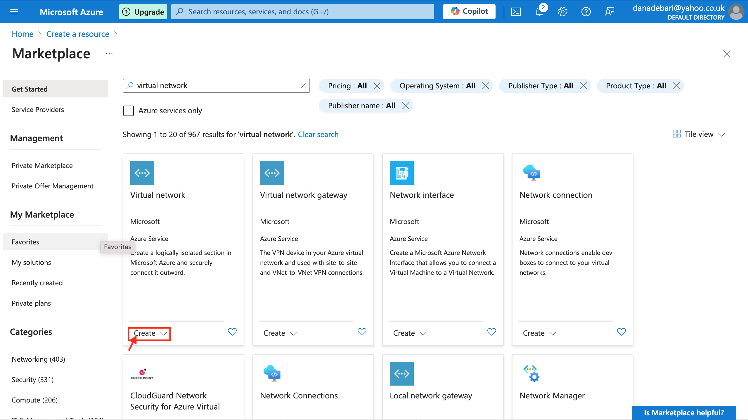Open the feedback person icon
The image size is (748, 420).
609,12
